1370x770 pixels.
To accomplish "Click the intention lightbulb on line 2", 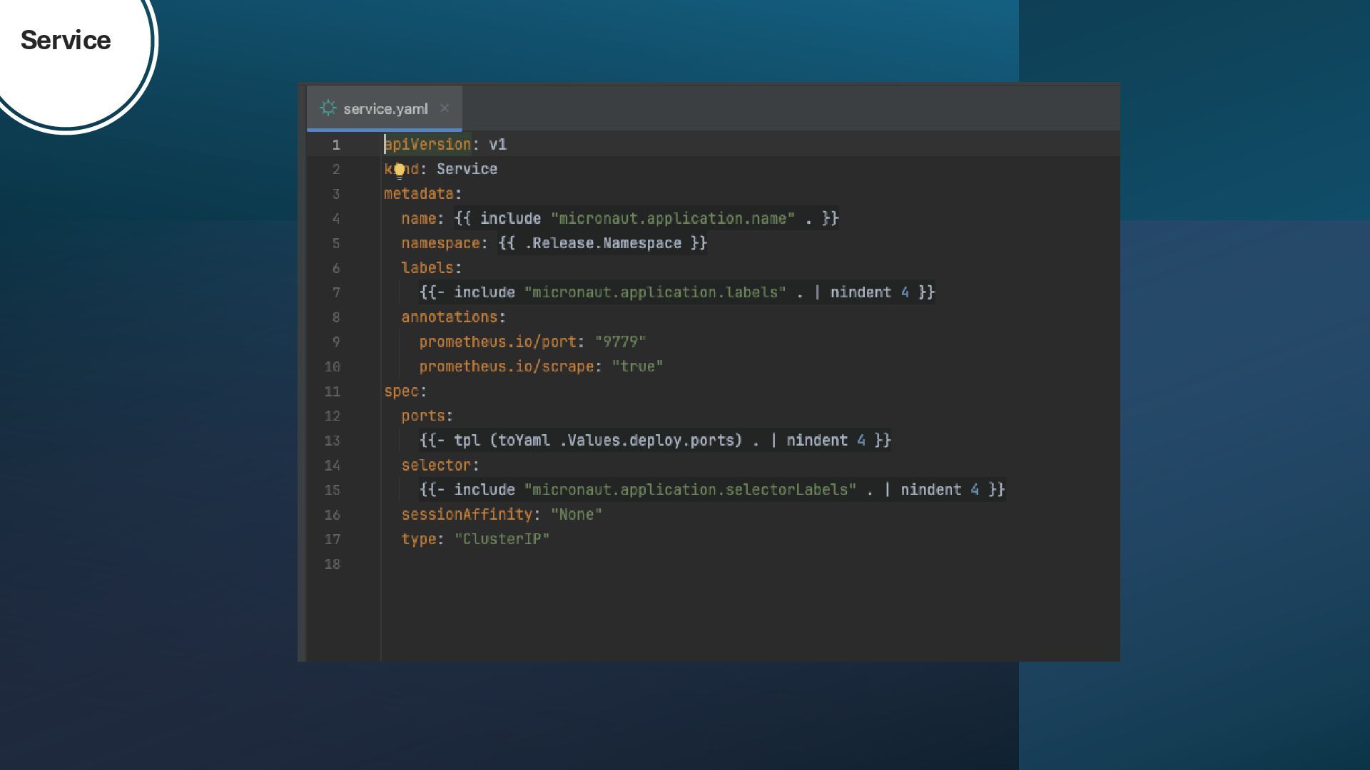I will [400, 170].
